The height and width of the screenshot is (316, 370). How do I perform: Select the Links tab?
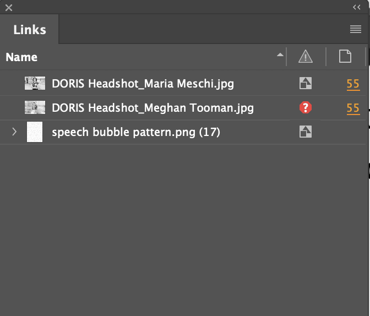click(x=30, y=30)
